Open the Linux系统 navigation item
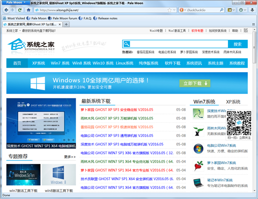This screenshot has width=258, height=199. click(124, 63)
